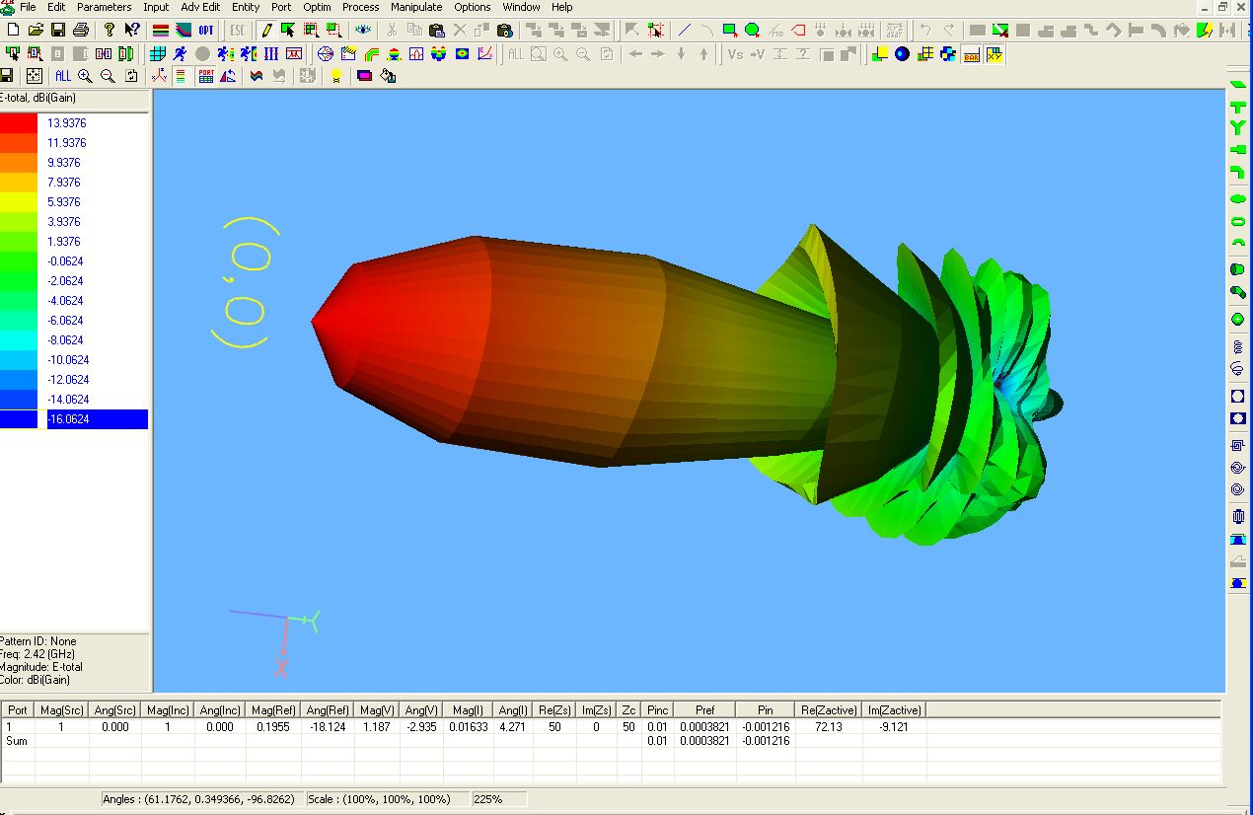Click the Mag(Ref) column header

[x=273, y=709]
